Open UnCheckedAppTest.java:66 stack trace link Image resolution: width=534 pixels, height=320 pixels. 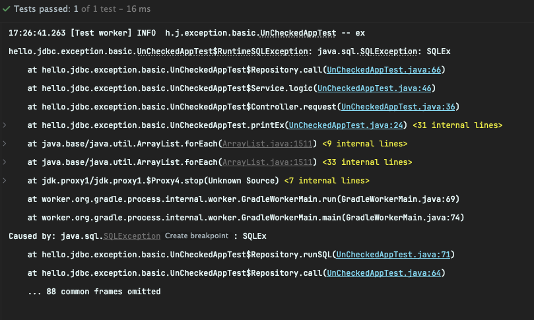[384, 70]
